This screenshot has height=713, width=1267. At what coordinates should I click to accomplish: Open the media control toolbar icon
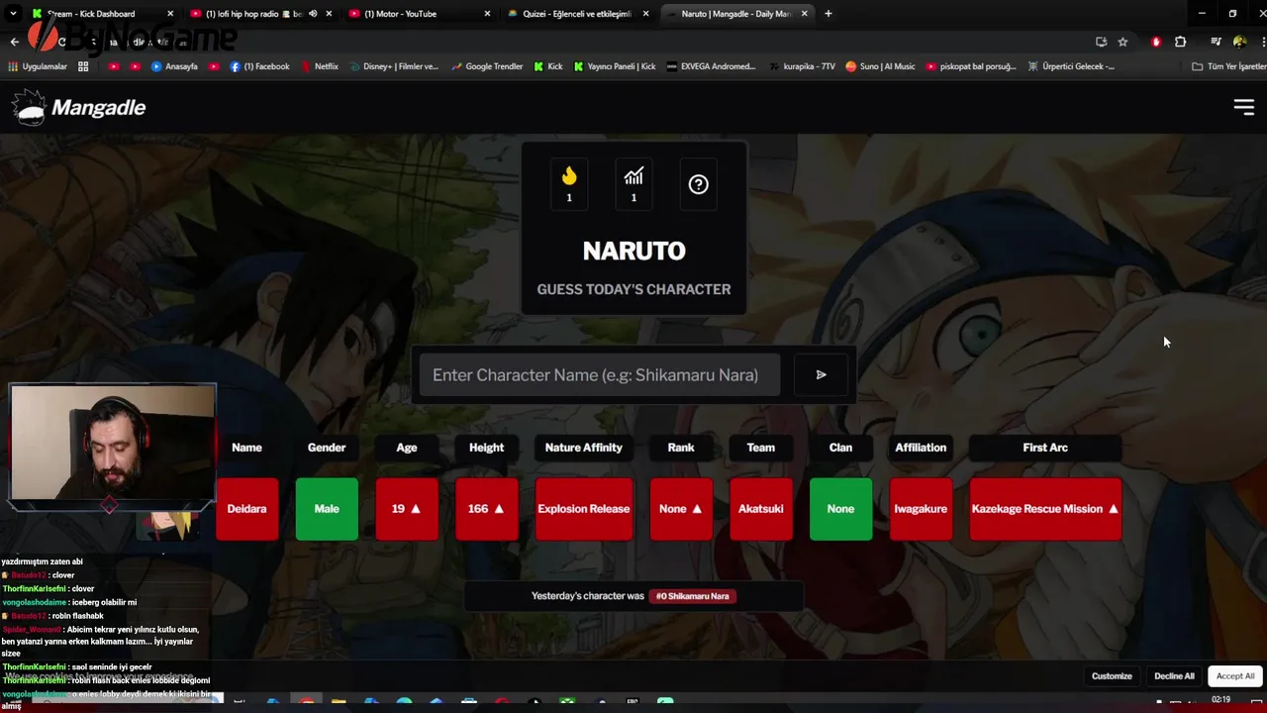pos(1216,42)
